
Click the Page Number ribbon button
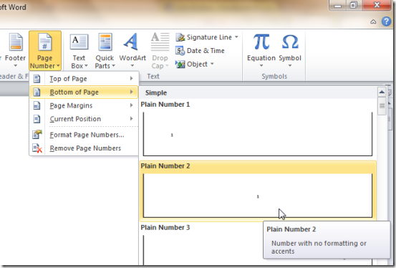click(45, 50)
